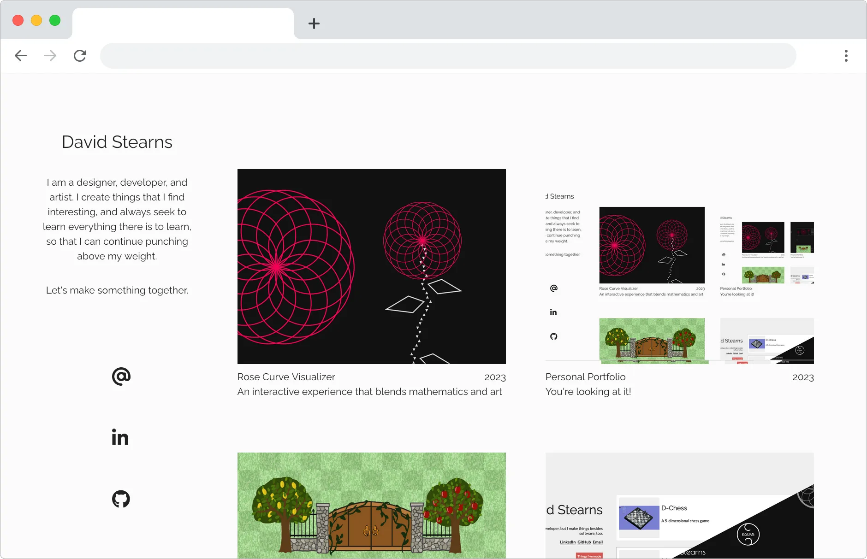867x559 pixels.
Task: Open the garden gate project image
Action: coord(371,505)
